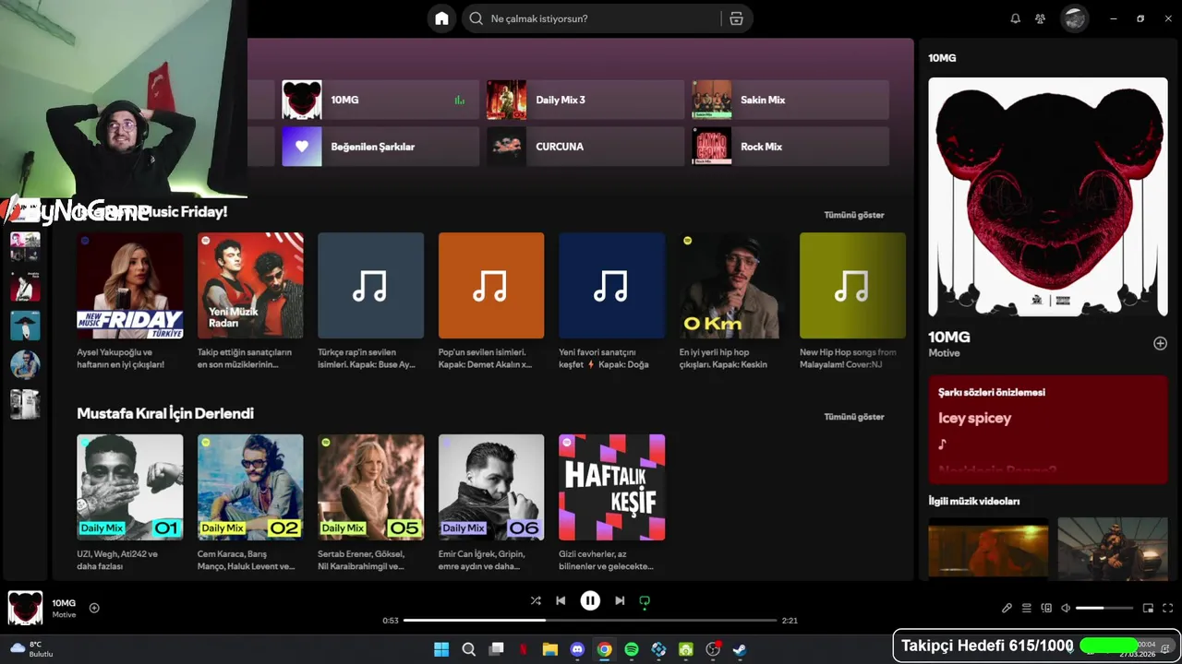Show lyrics with the microphone icon
This screenshot has height=664, width=1182.
(x=1007, y=608)
